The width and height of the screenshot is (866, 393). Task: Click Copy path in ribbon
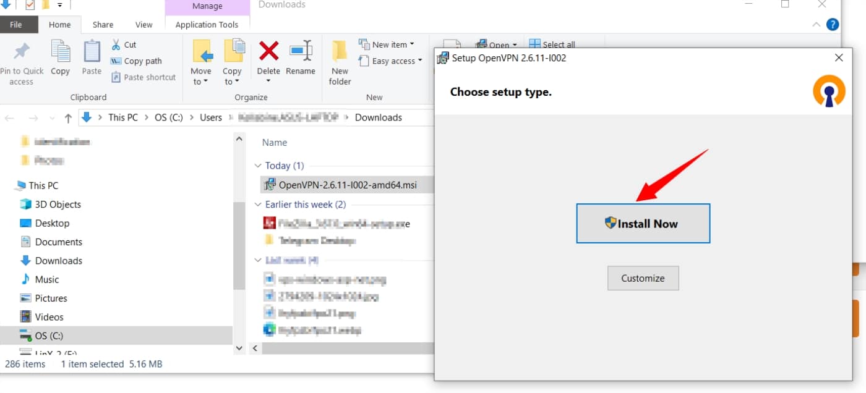click(136, 61)
